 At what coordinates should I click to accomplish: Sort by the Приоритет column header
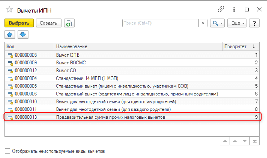[236, 46]
